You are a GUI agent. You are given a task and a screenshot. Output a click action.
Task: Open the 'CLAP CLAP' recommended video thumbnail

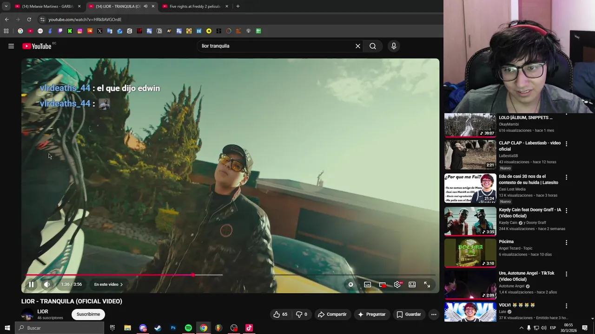(470, 155)
